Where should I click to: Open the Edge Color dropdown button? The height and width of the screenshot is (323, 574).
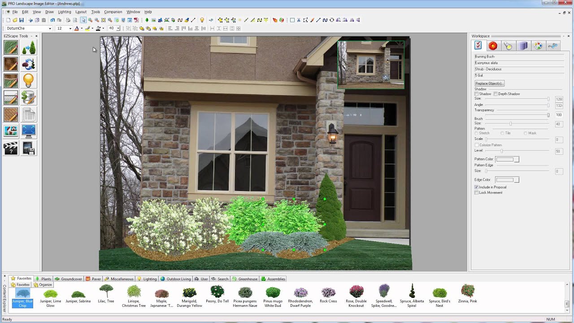coord(517,180)
